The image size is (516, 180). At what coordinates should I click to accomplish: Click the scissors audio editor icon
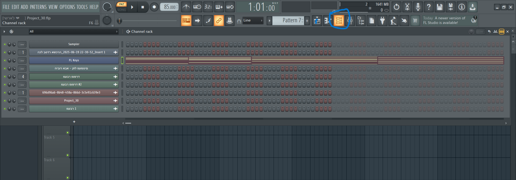click(x=407, y=7)
